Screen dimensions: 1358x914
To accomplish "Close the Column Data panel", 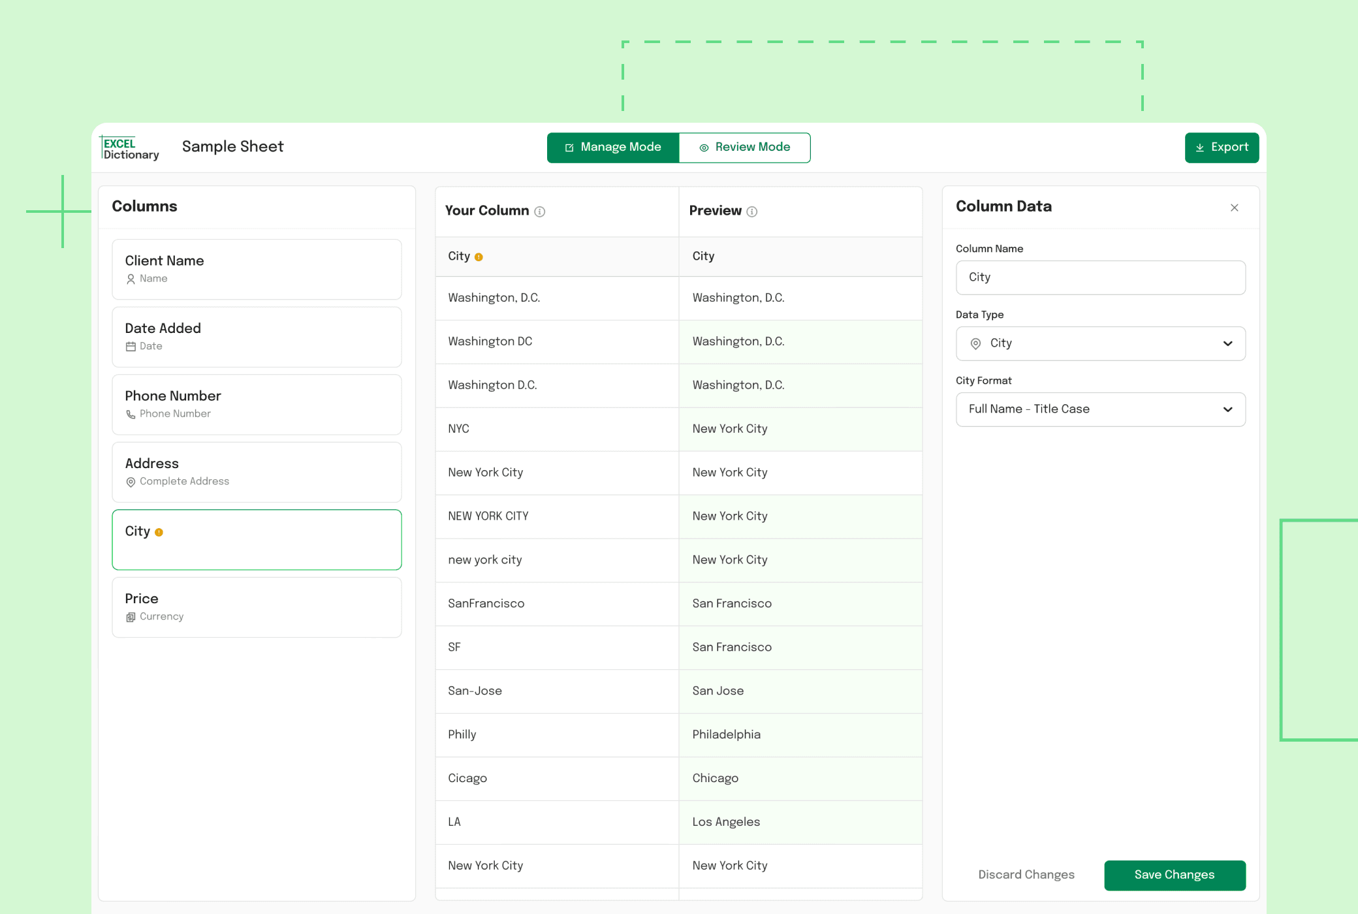I will click(x=1234, y=208).
